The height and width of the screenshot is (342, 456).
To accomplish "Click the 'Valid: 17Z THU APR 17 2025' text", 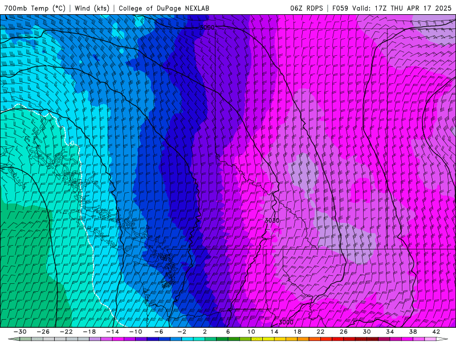I will (x=402, y=8).
